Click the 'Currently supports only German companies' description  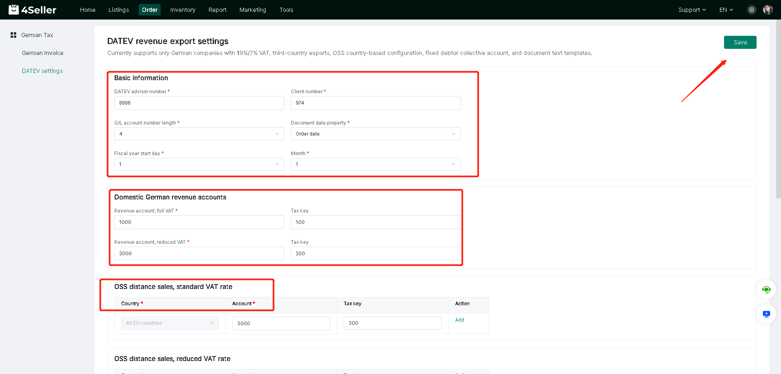pyautogui.click(x=350, y=53)
